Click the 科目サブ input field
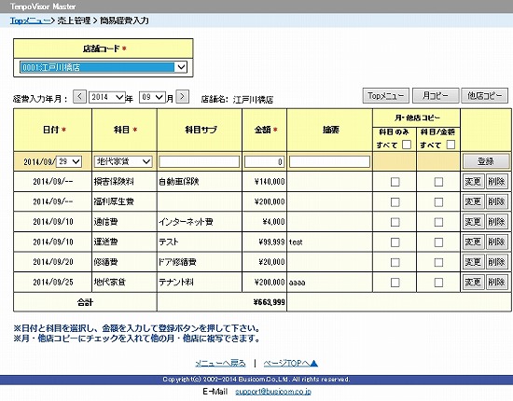This screenshot has width=513, height=401. click(200, 161)
